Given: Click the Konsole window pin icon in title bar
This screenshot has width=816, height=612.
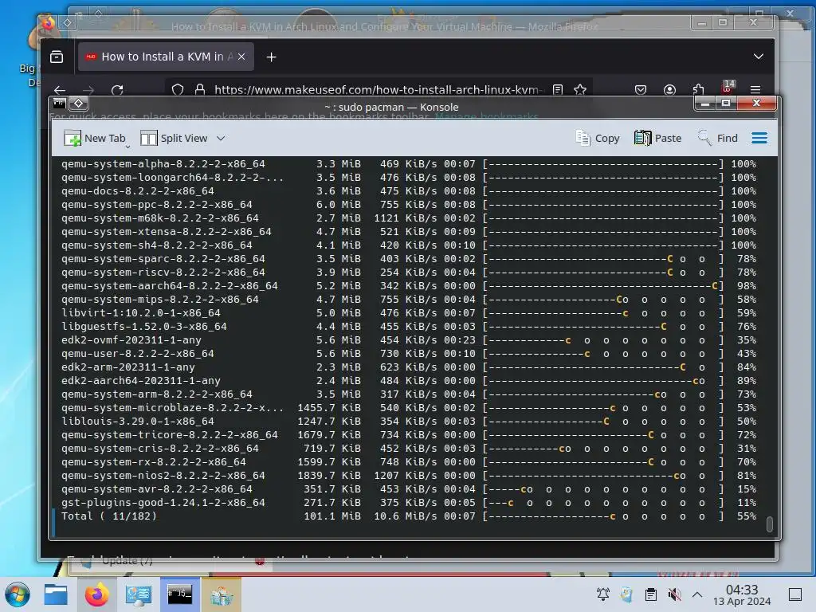Looking at the screenshot, I should (x=79, y=103).
